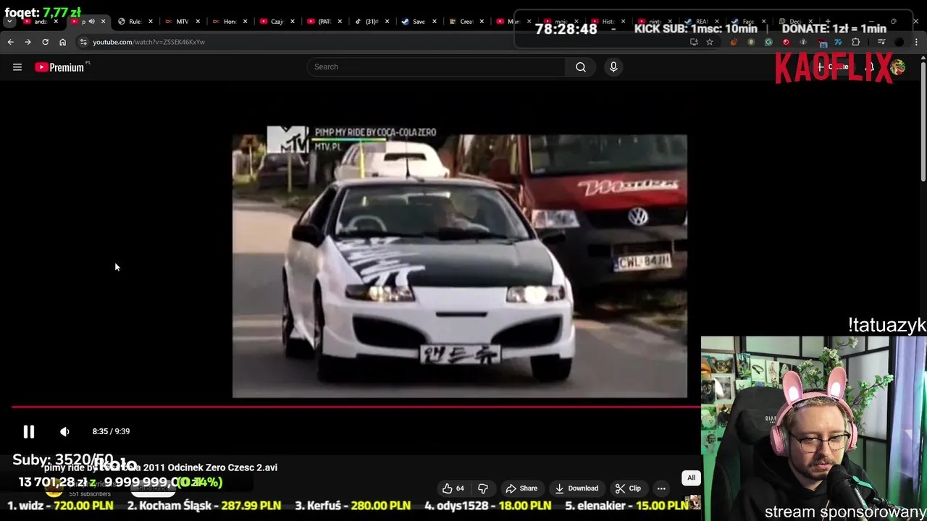Bookmark this page with star icon
Screen dimensions: 927x521
[710, 42]
